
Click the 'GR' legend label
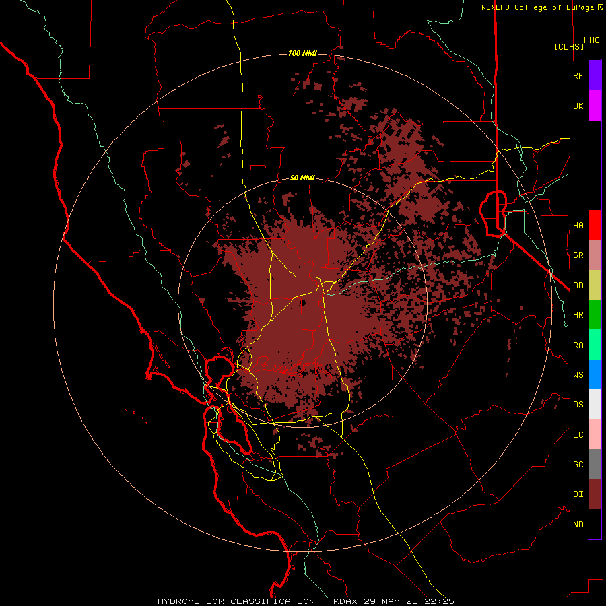[578, 255]
